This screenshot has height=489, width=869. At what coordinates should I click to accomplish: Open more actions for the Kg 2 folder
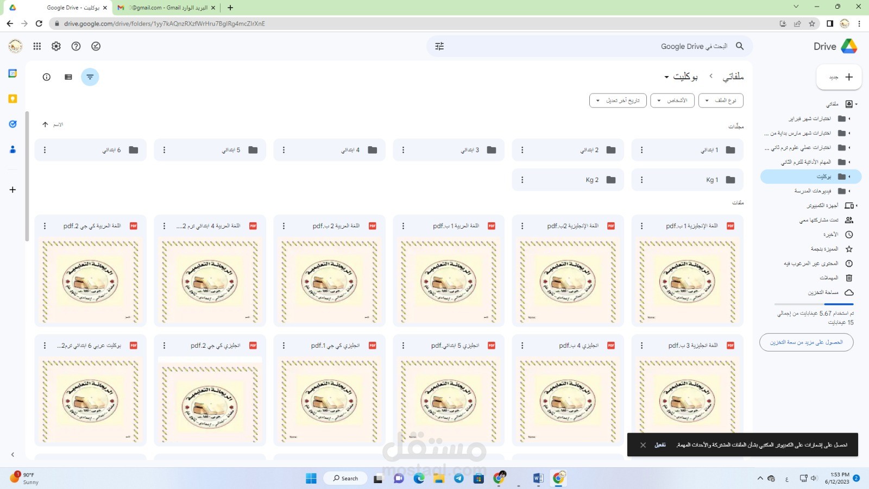(522, 180)
